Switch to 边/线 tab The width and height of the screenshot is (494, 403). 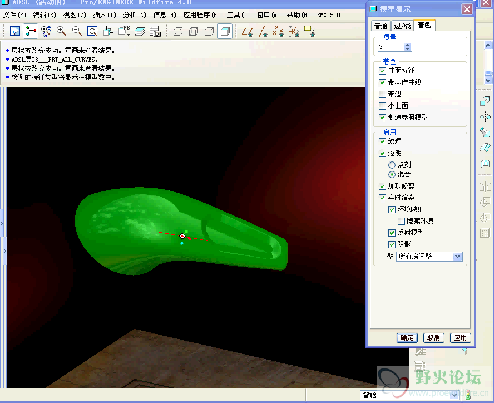[402, 26]
